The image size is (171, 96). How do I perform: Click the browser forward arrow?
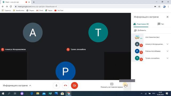7,6
